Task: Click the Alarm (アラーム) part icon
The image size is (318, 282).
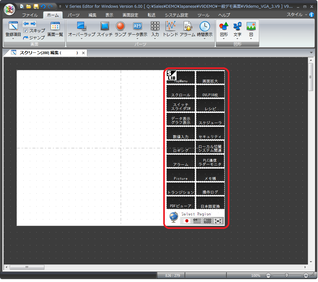Action: (x=187, y=27)
